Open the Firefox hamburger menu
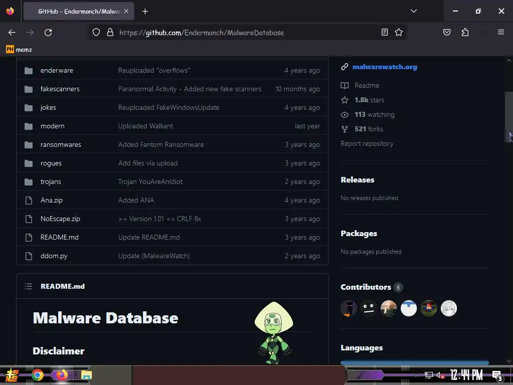Viewport: 513px width, 385px height. pos(500,32)
